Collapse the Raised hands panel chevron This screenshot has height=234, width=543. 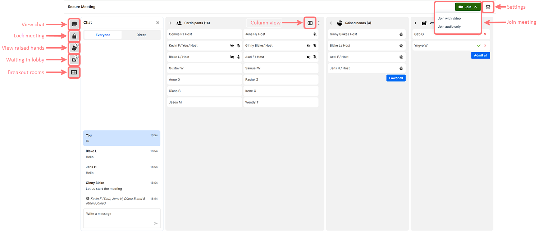pos(331,23)
